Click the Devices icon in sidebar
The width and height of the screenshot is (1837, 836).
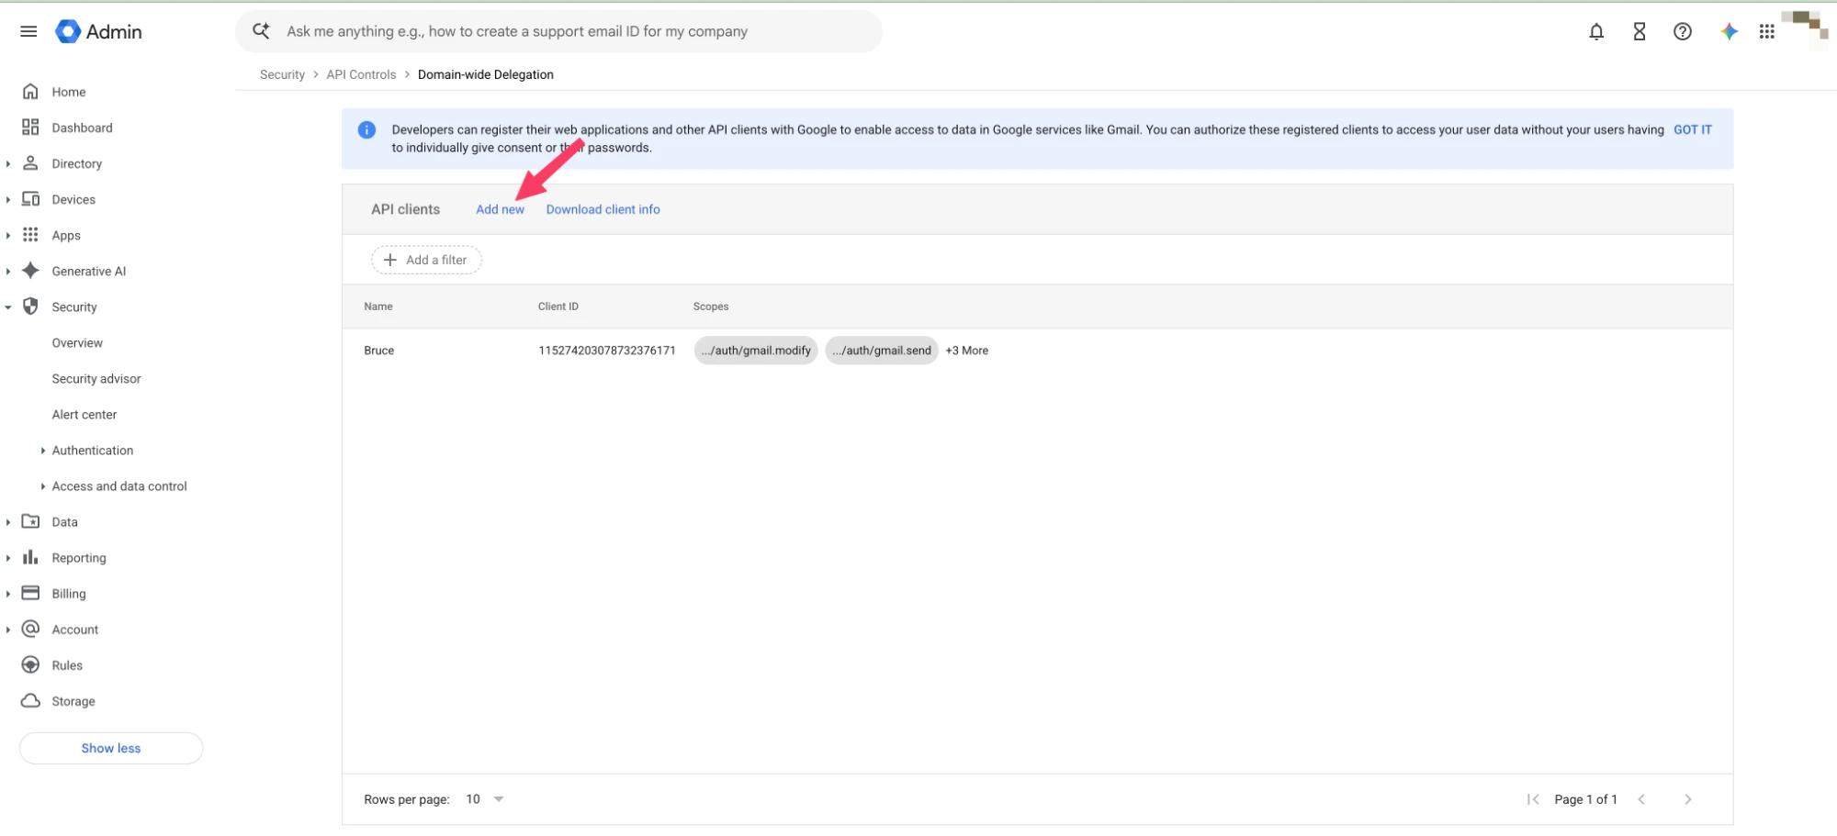point(30,199)
